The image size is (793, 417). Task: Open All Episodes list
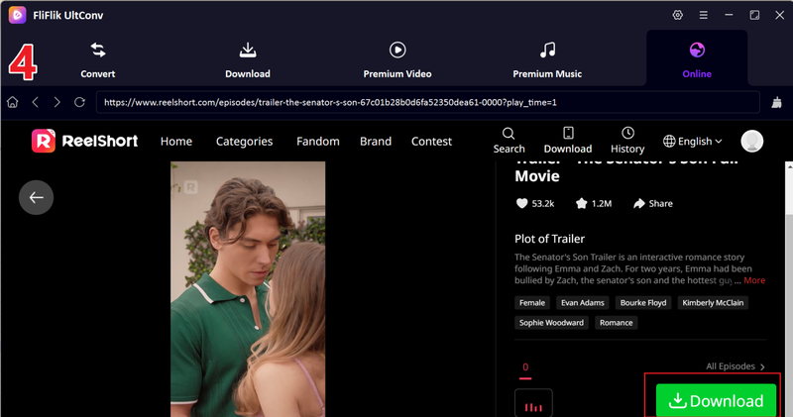pos(736,366)
